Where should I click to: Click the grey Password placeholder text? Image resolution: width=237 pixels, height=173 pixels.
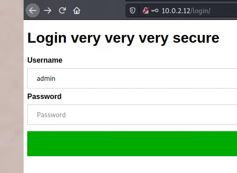pos(51,115)
